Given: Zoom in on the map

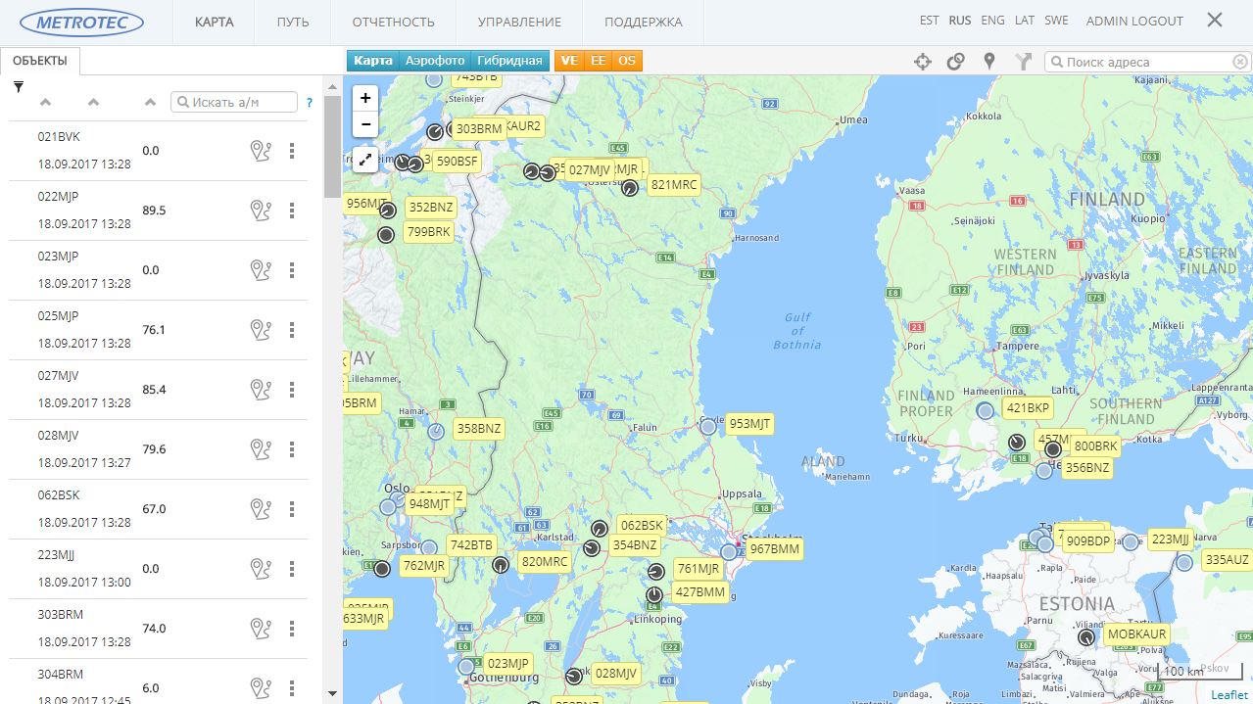Looking at the screenshot, I should click(365, 98).
